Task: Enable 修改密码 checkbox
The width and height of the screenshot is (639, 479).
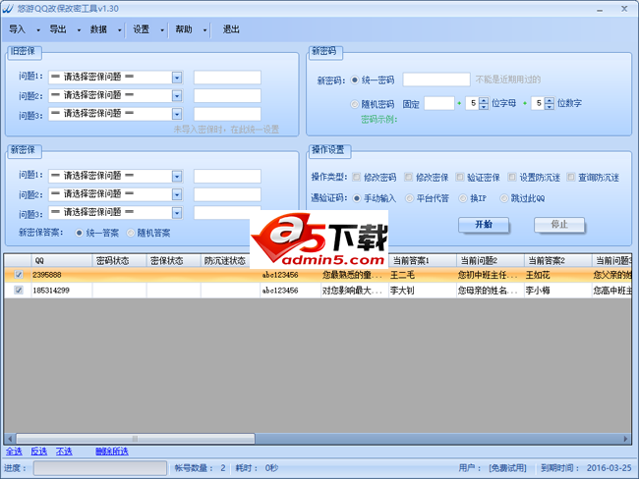Action: [x=357, y=177]
